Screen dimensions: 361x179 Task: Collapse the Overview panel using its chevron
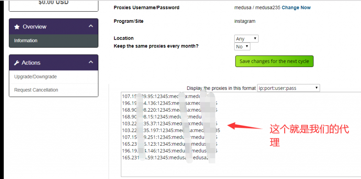tap(91, 26)
